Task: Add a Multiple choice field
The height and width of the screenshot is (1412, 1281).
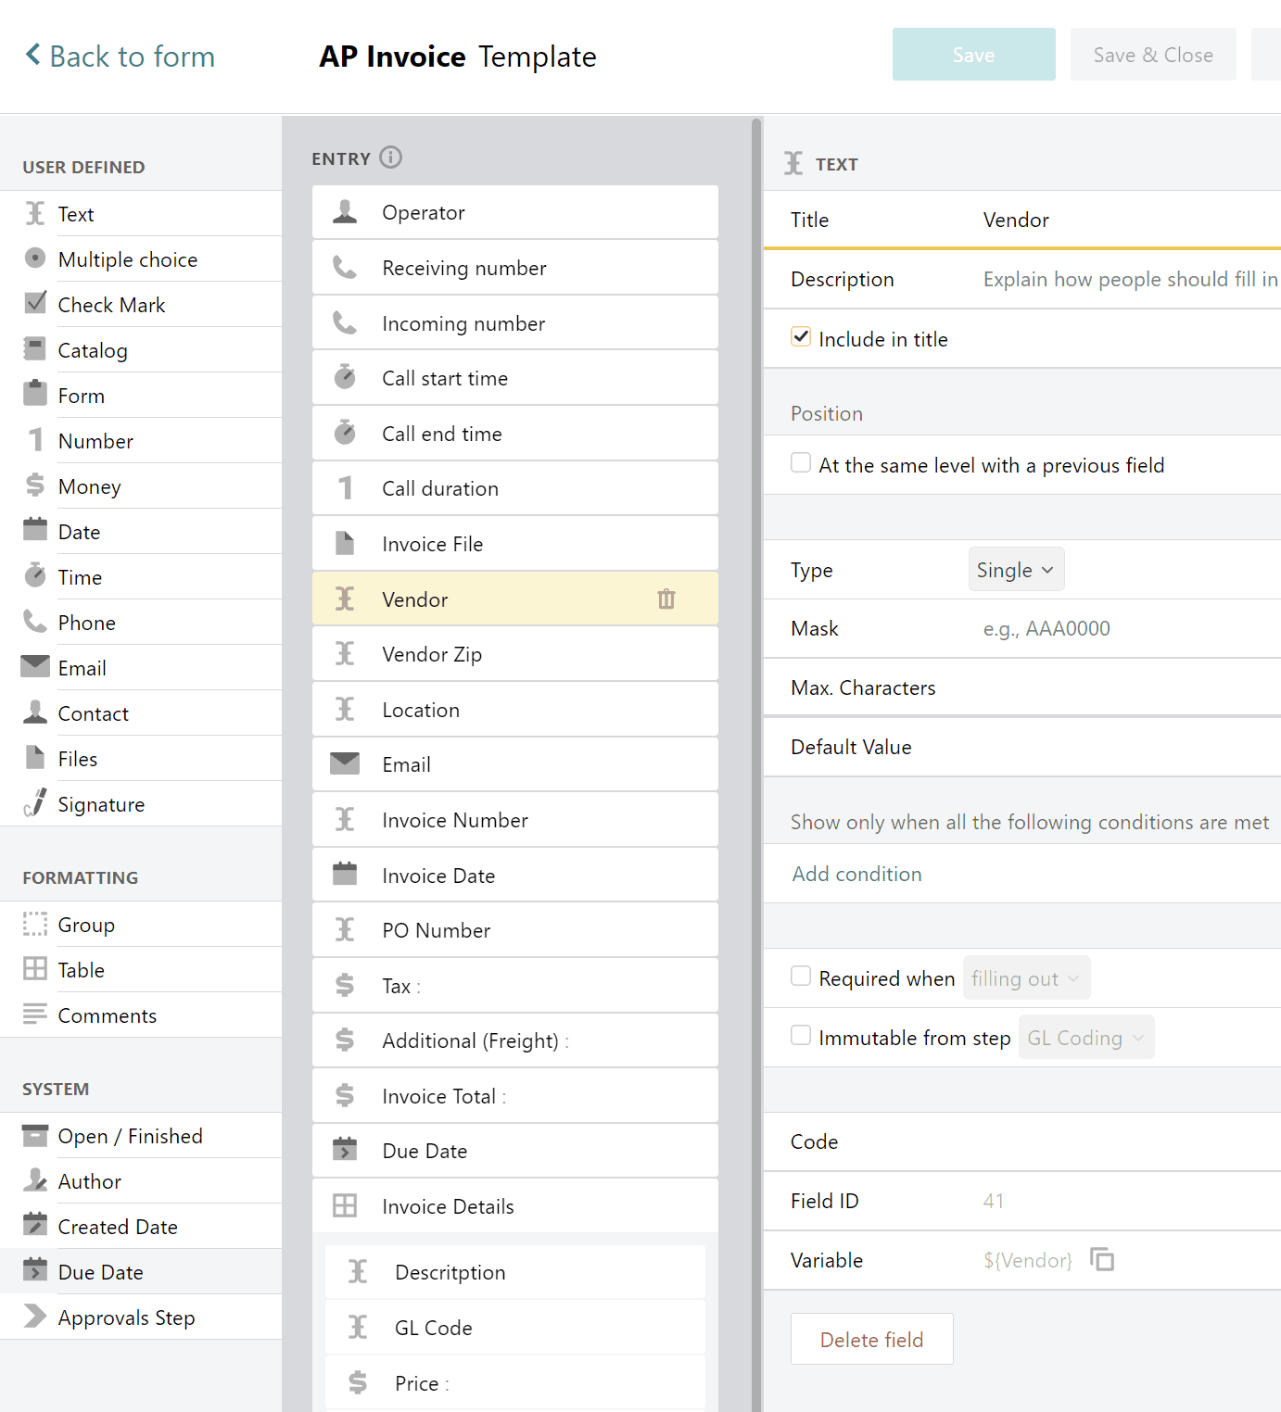Action: coord(127,259)
